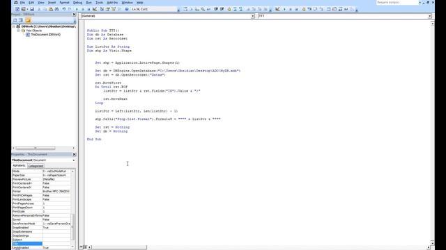Click Step Over on Debug toolbar

[315, 9]
